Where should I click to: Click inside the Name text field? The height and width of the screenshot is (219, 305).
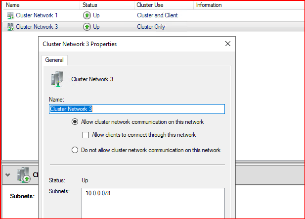point(137,109)
